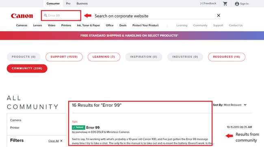Click Clear All filters link
This screenshot has height=147, width=264.
54,141
